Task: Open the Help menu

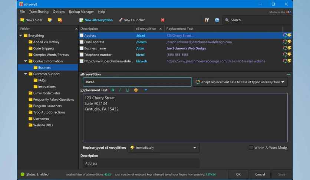Action: point(102,12)
